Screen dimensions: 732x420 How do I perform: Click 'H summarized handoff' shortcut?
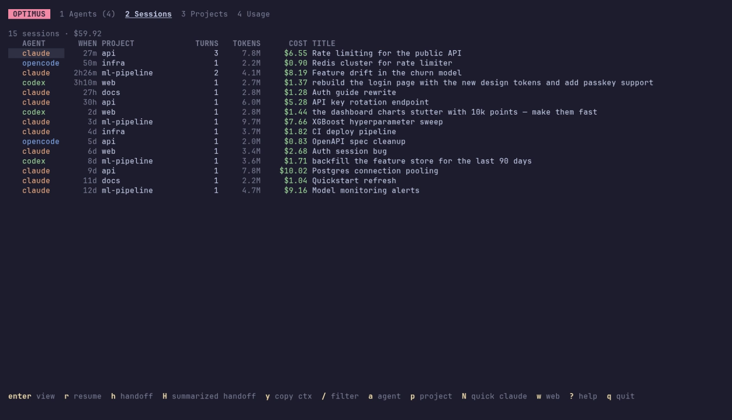209,396
